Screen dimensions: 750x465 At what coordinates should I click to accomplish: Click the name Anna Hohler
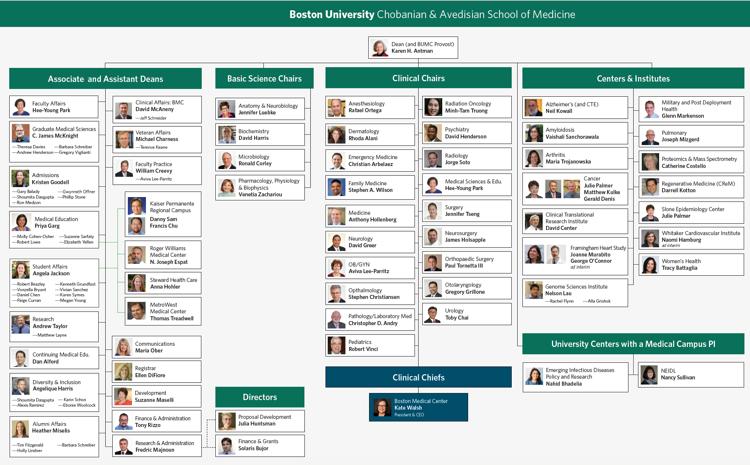(x=165, y=287)
